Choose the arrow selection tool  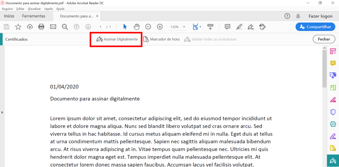tap(125, 27)
